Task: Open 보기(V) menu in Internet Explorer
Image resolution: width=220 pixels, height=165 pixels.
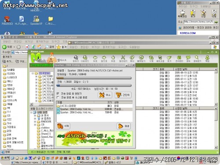Action: coord(29,42)
